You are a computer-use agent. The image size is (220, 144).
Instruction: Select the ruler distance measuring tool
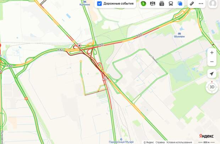click(192, 4)
